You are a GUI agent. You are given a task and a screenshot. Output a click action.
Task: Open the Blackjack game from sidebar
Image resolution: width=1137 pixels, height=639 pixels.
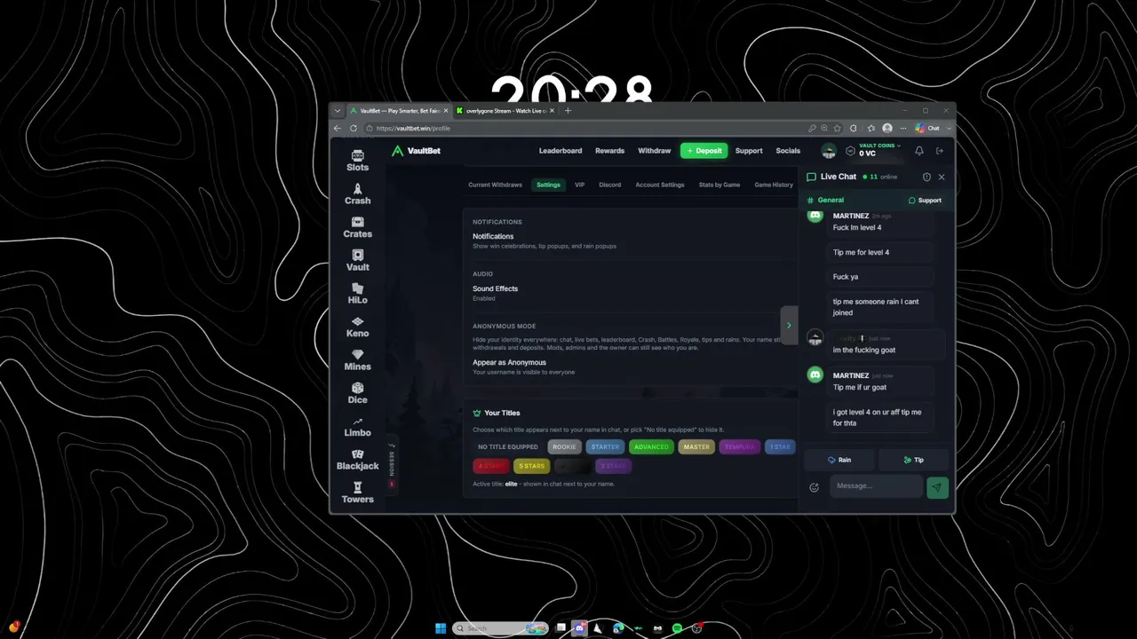[357, 460]
